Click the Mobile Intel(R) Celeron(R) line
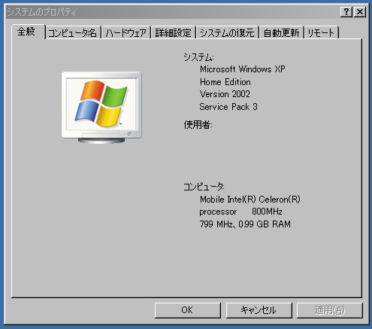This screenshot has width=372, height=329. (250, 200)
